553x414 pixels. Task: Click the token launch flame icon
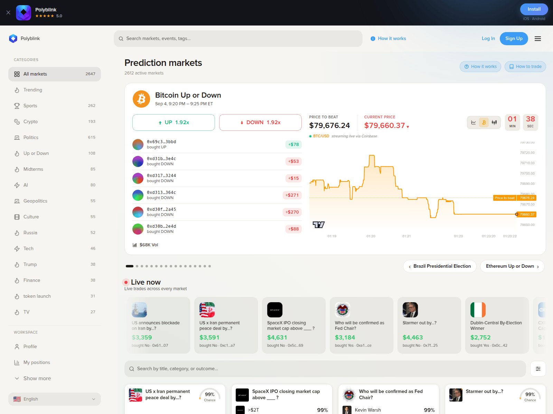[x=17, y=296]
